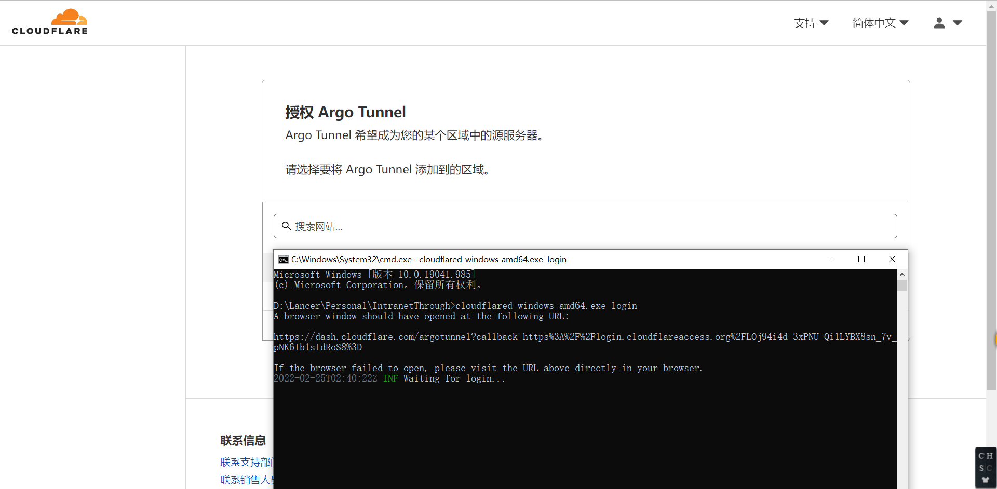Toggle the S mode in IME panel
Viewport: 997px width, 489px height.
[981, 468]
